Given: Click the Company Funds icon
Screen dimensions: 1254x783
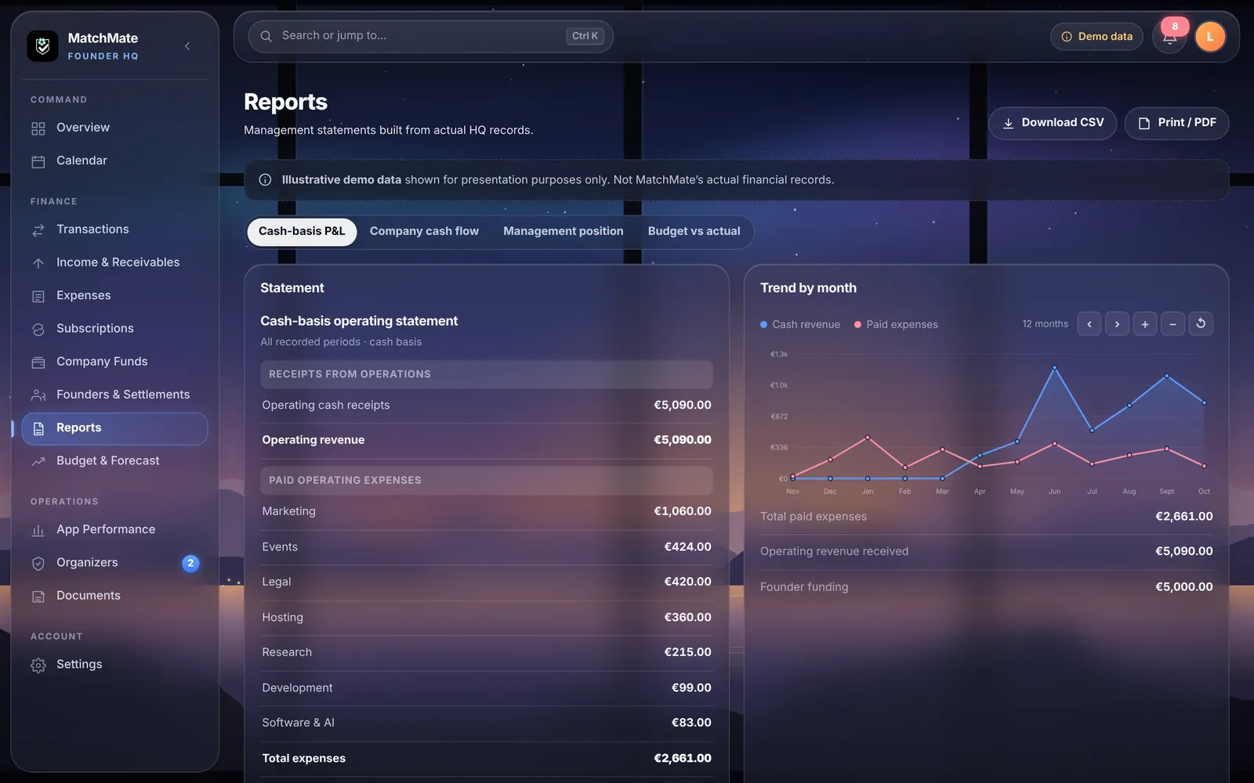Looking at the screenshot, I should click(x=38, y=362).
